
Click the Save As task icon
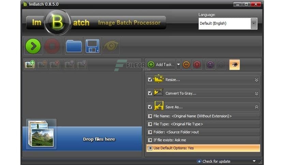159,106
